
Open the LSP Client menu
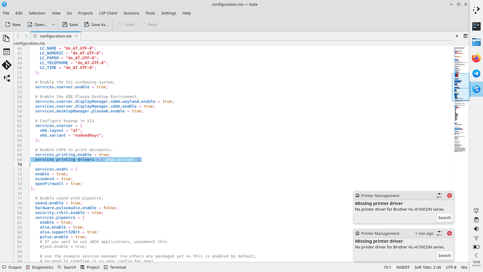[x=108, y=13]
